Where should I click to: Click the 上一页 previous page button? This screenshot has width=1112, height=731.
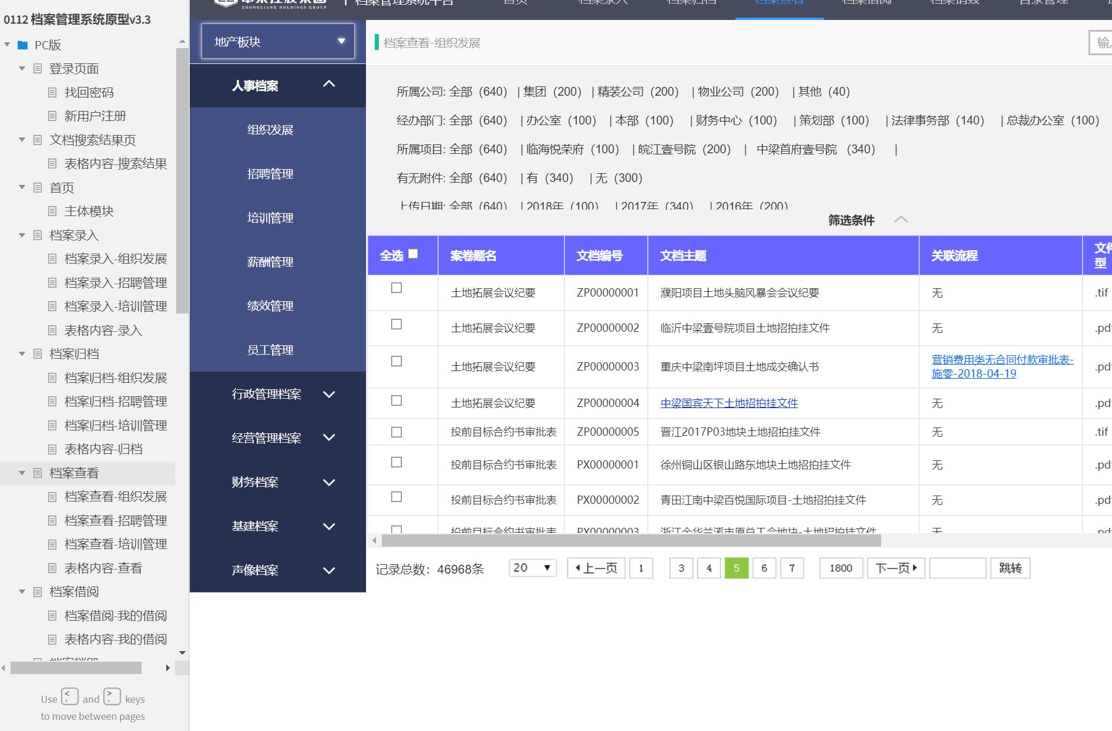(596, 568)
